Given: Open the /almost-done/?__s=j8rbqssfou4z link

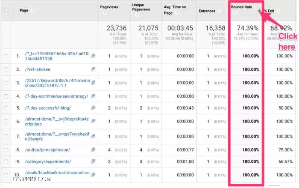Looking at the screenshot, I should (57, 122).
